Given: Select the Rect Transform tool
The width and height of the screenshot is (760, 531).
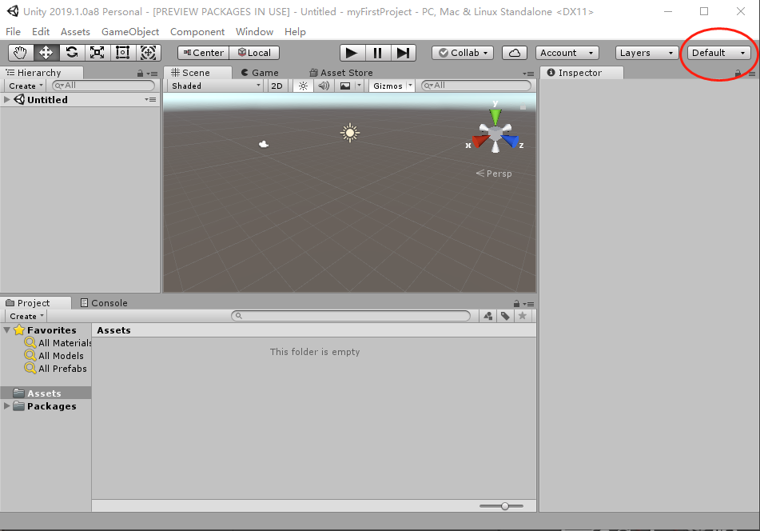Looking at the screenshot, I should point(122,52).
